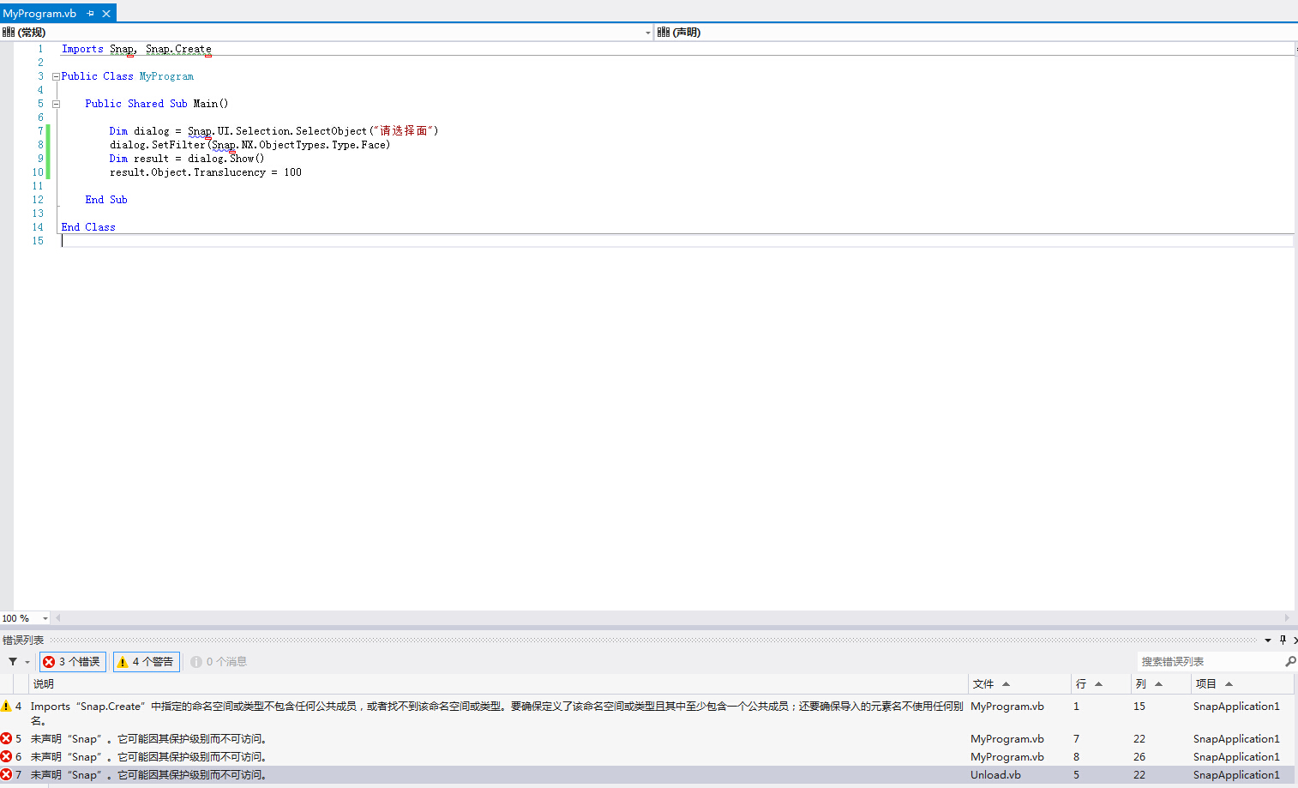1298x788 pixels.
Task: Toggle the 0 个消息 messages filter
Action: click(219, 662)
